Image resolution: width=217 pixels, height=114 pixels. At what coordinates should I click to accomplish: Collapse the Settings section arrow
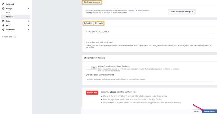click(29, 8)
